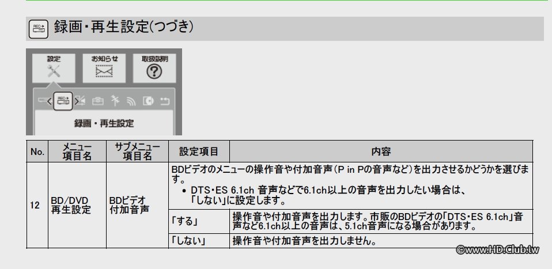Viewport: 552px width, 269px height.
Task: Click the BDビデオのメニューの操作音 explanation text
Action: (x=350, y=173)
